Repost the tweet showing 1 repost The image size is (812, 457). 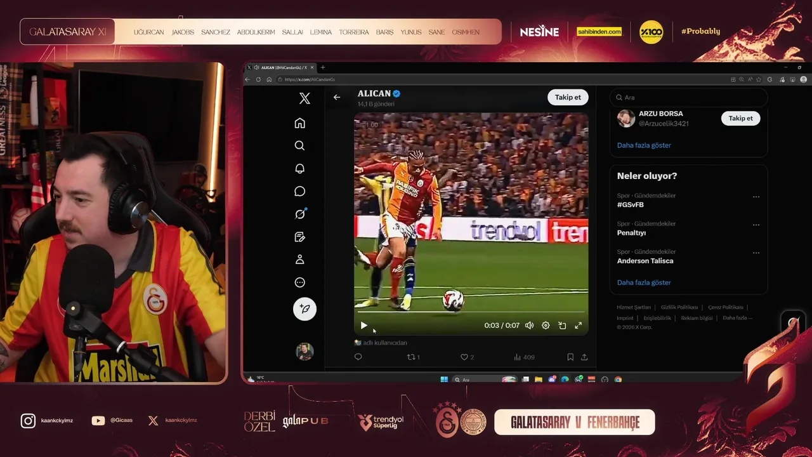click(x=413, y=357)
